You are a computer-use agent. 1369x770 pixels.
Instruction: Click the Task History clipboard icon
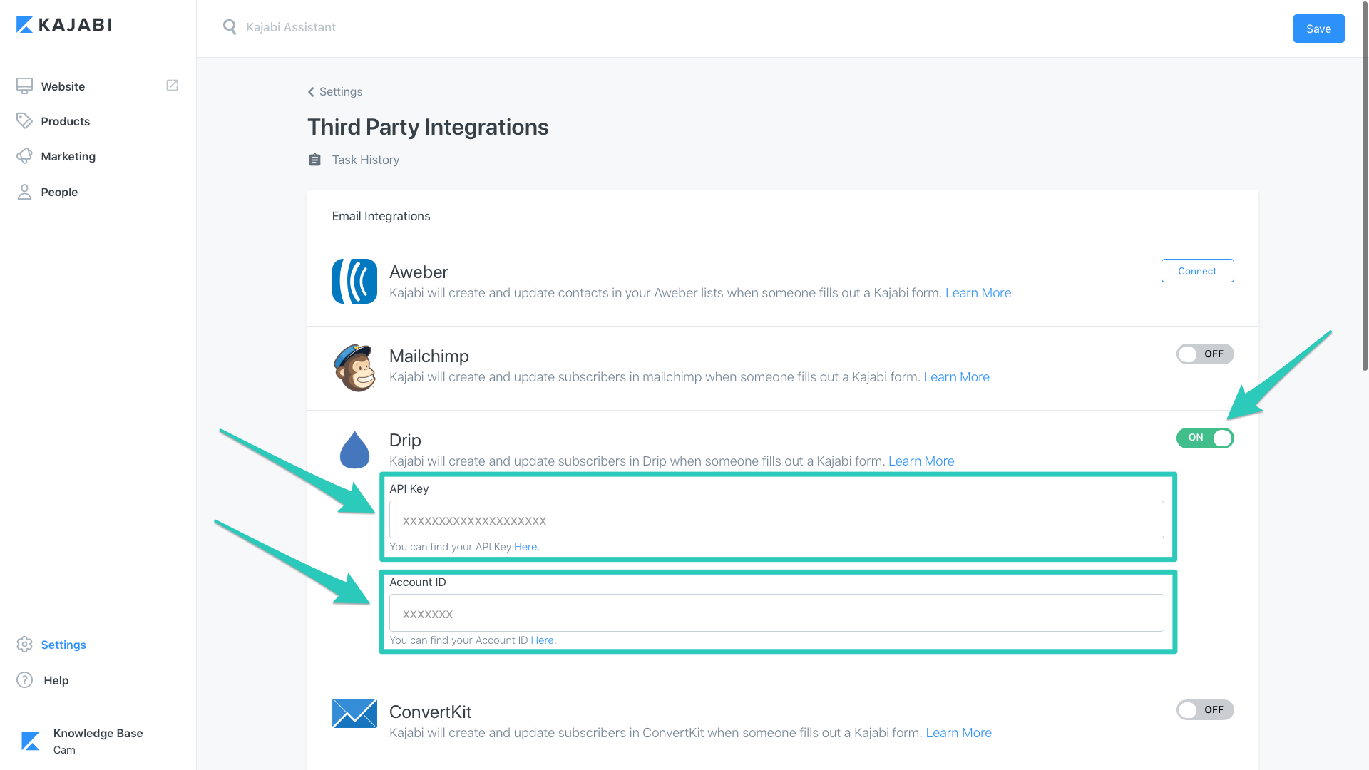314,160
